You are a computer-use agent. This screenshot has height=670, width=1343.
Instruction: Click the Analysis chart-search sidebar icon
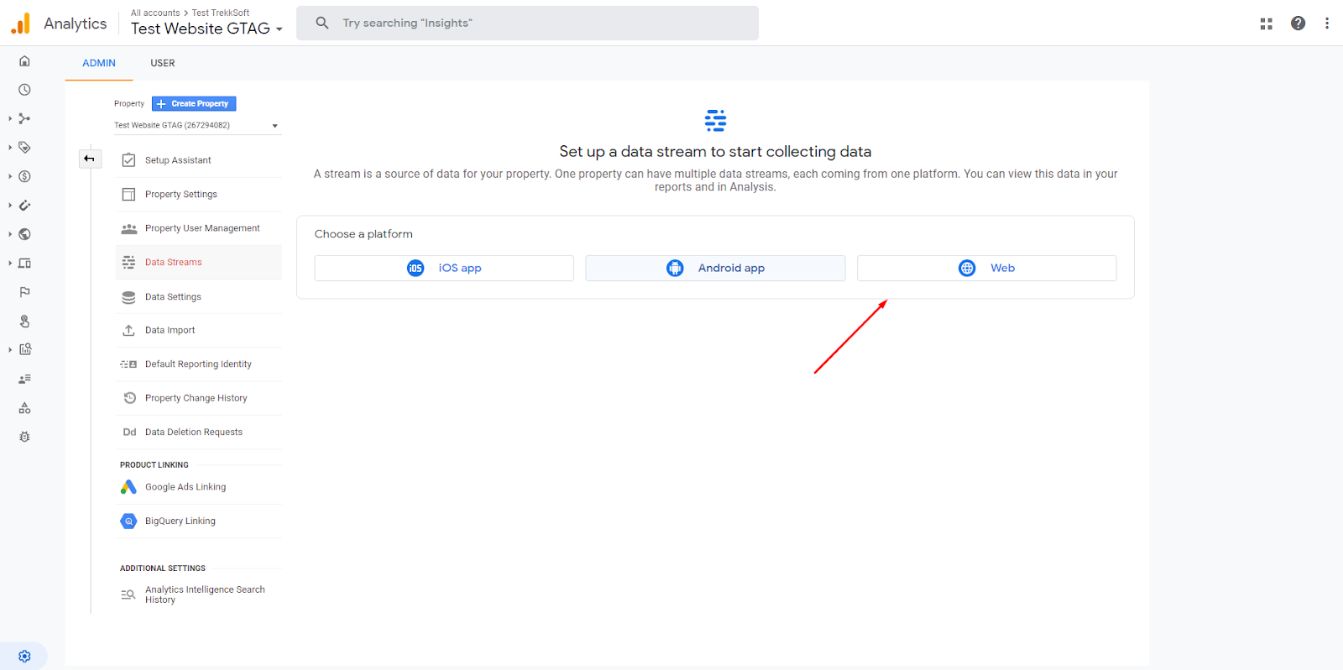point(24,349)
